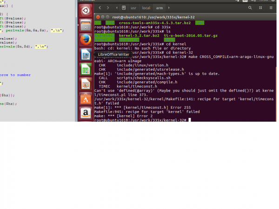
Task: Open LibreOffice Calc from the dock
Action: pos(85,70)
